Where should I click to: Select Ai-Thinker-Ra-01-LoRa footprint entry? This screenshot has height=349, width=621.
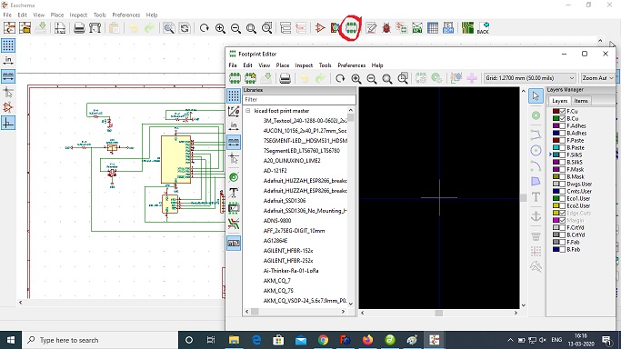tap(291, 271)
